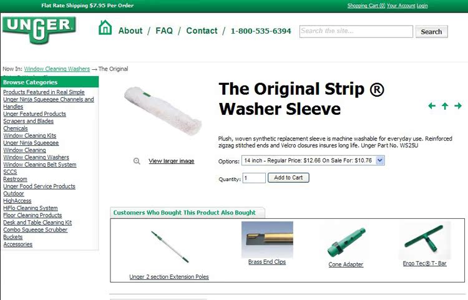Viewport: 468px width, 300px height.
Task: Open Window Cleaning Belt System category
Action: coord(40,165)
